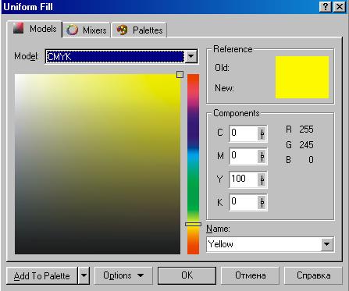The height and width of the screenshot is (291, 349).
Task: Click the Mixers color wheel icon
Action: 72,30
